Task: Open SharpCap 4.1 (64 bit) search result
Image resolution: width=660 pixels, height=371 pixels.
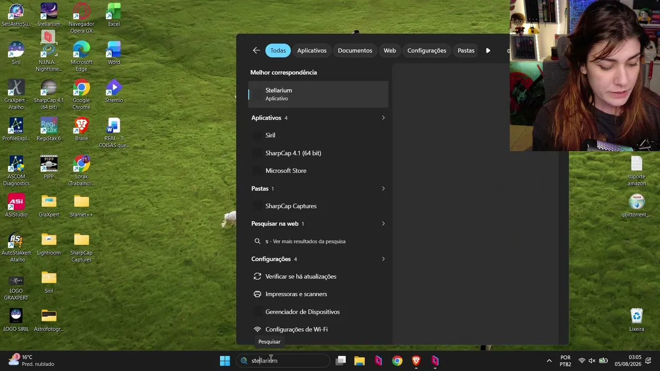Action: (x=318, y=153)
